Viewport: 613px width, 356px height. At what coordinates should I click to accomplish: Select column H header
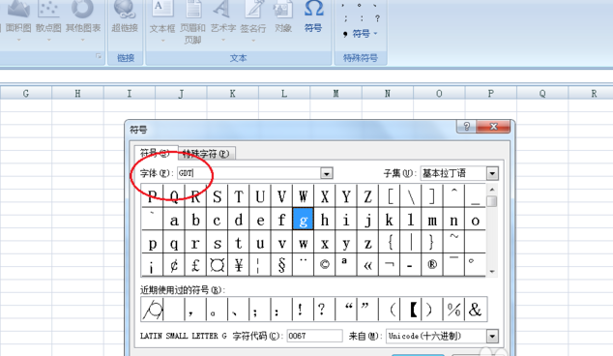click(77, 93)
